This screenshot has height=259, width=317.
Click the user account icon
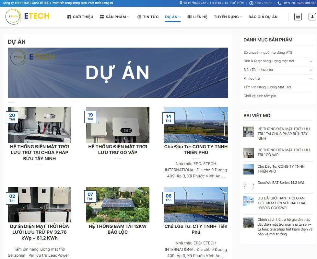(312, 17)
